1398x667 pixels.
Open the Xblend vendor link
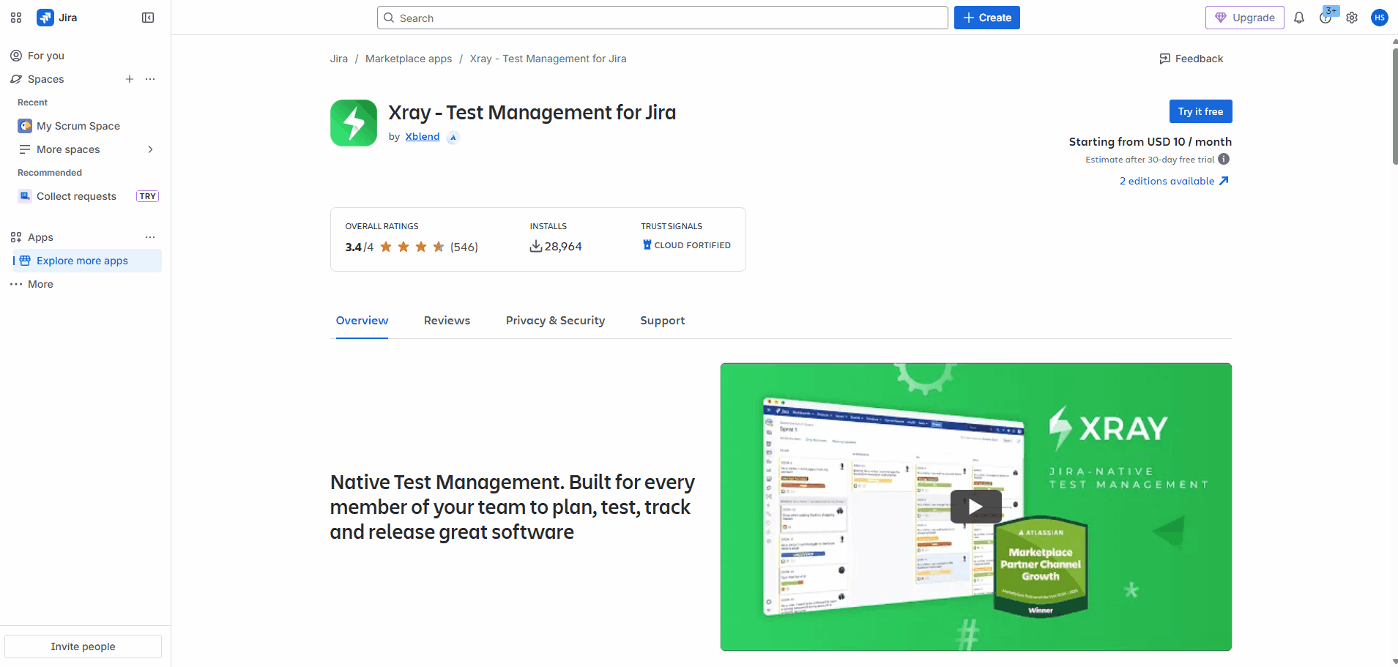click(423, 137)
